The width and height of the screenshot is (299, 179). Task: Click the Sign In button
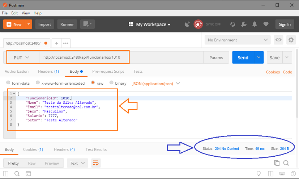pos(285,24)
